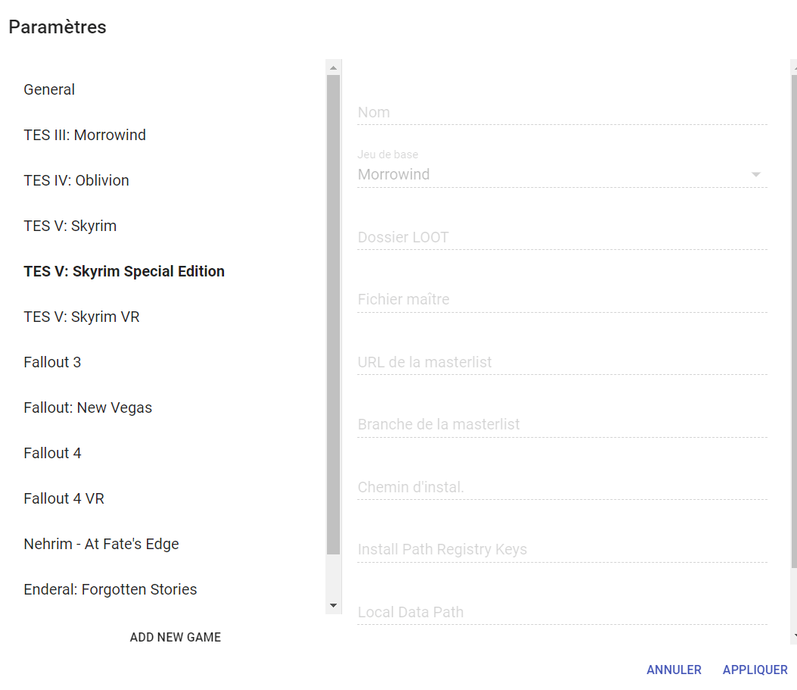
Task: Click APPLIQUER to apply settings
Action: pos(755,670)
